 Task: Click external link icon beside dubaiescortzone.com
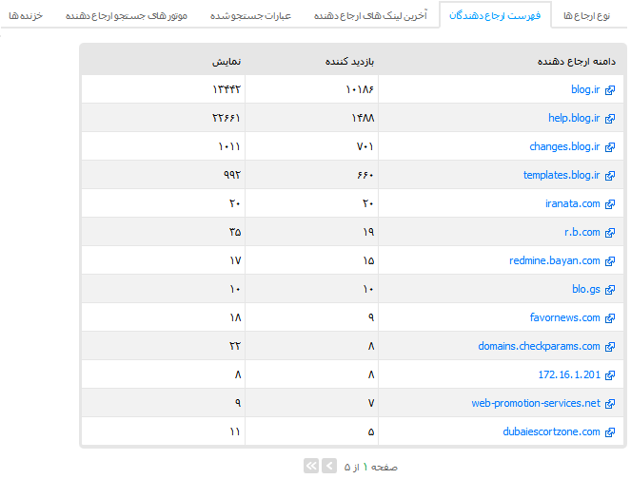(x=610, y=432)
